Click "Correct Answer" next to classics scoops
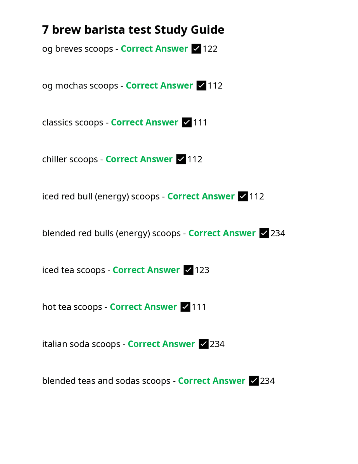The width and height of the screenshot is (358, 464). click(x=144, y=122)
